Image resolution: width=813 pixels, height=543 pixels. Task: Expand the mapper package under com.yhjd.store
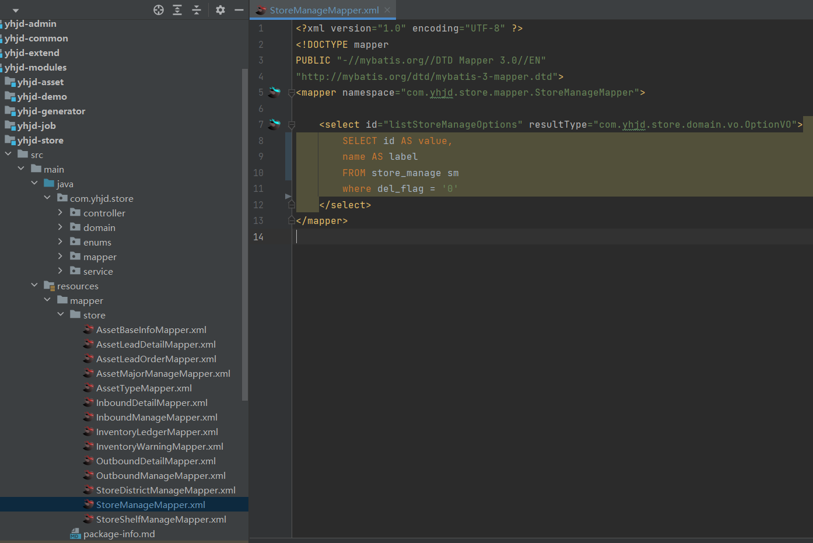(x=60, y=256)
